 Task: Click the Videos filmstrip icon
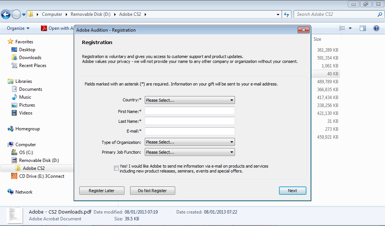(x=14, y=113)
